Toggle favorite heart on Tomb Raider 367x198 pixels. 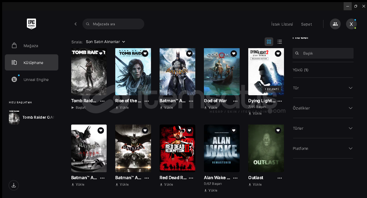point(101,54)
